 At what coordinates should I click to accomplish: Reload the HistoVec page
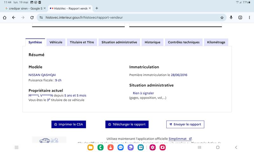[32, 17]
